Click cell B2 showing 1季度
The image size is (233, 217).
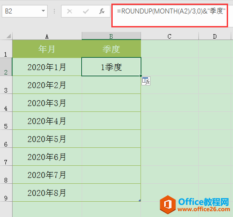[111, 67]
